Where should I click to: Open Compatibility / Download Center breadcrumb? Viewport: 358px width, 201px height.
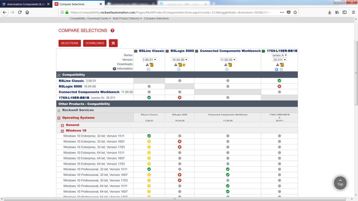tap(89, 18)
